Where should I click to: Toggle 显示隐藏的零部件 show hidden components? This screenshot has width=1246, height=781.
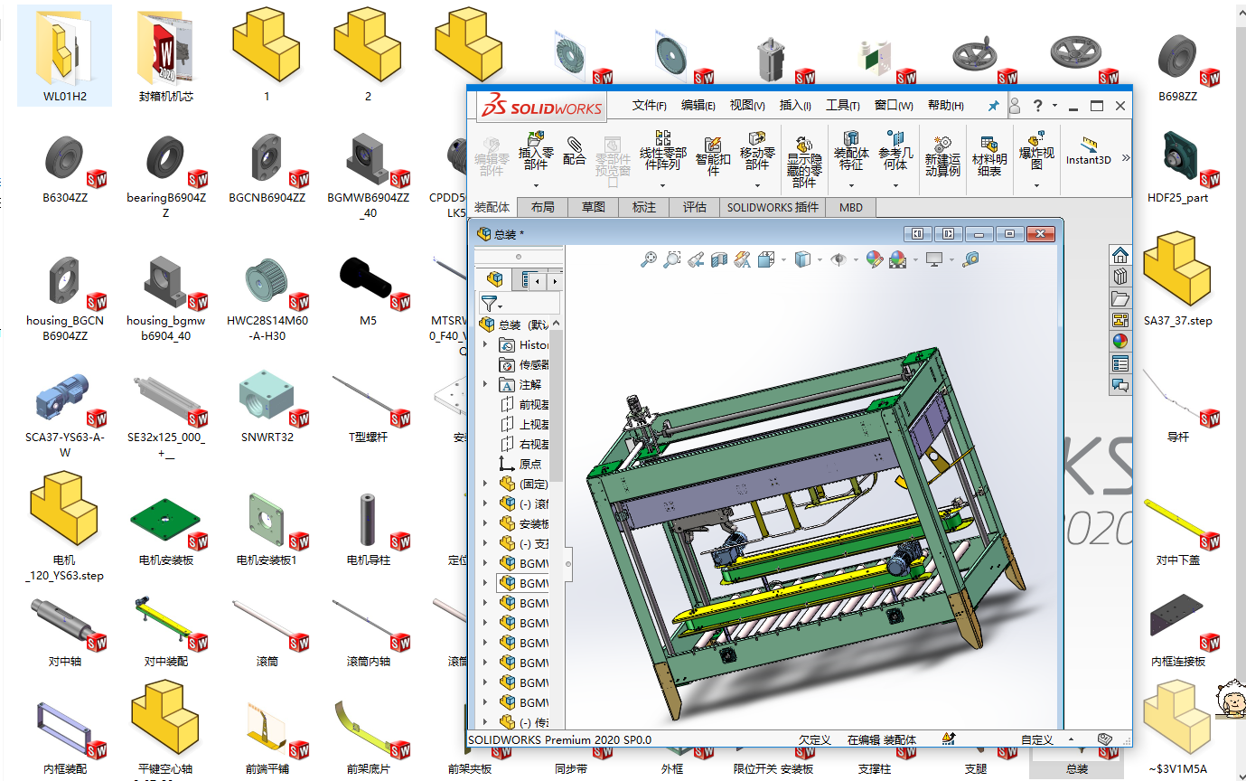coord(804,160)
